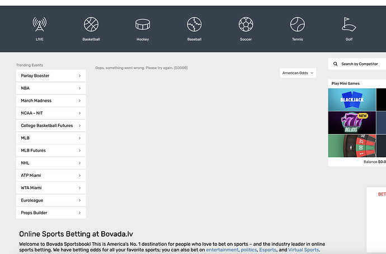Open NBA in Trending Events

pyautogui.click(x=51, y=88)
